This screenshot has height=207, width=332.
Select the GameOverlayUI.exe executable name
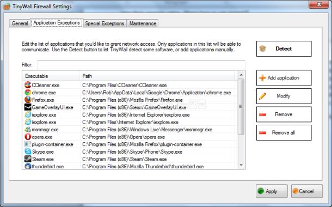[x=52, y=107]
